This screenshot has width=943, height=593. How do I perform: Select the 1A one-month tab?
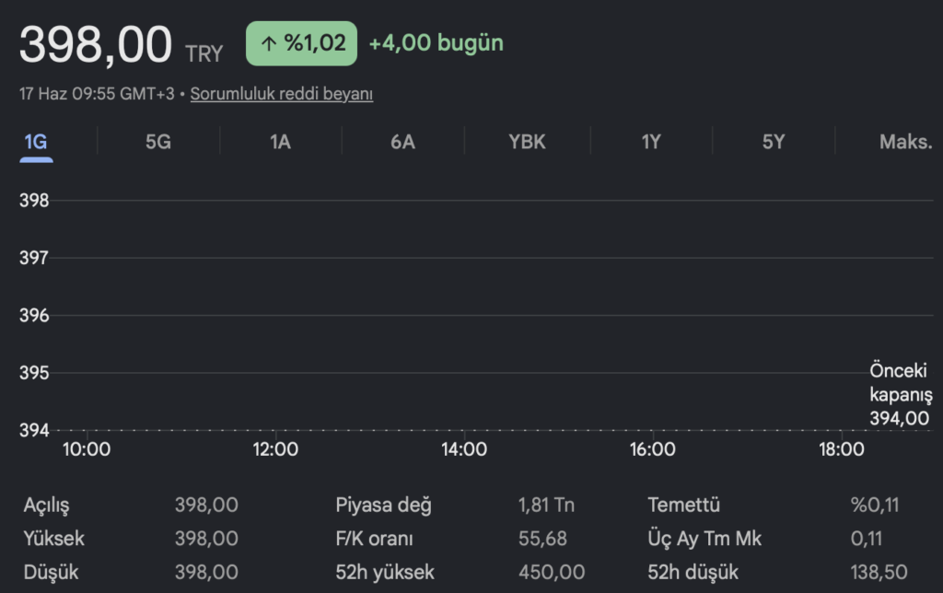click(280, 142)
